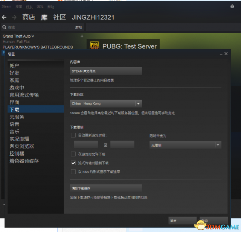Viewport: 241px width, 232px height.
Task: Switch to the 社区 tab
Action: 59,17
